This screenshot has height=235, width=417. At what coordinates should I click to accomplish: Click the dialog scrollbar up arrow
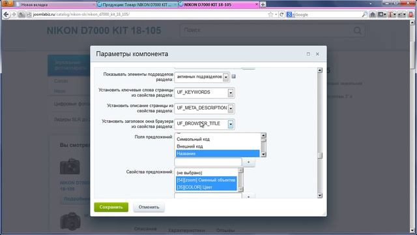320,70
